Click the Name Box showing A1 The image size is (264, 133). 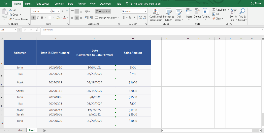coord(9,30)
